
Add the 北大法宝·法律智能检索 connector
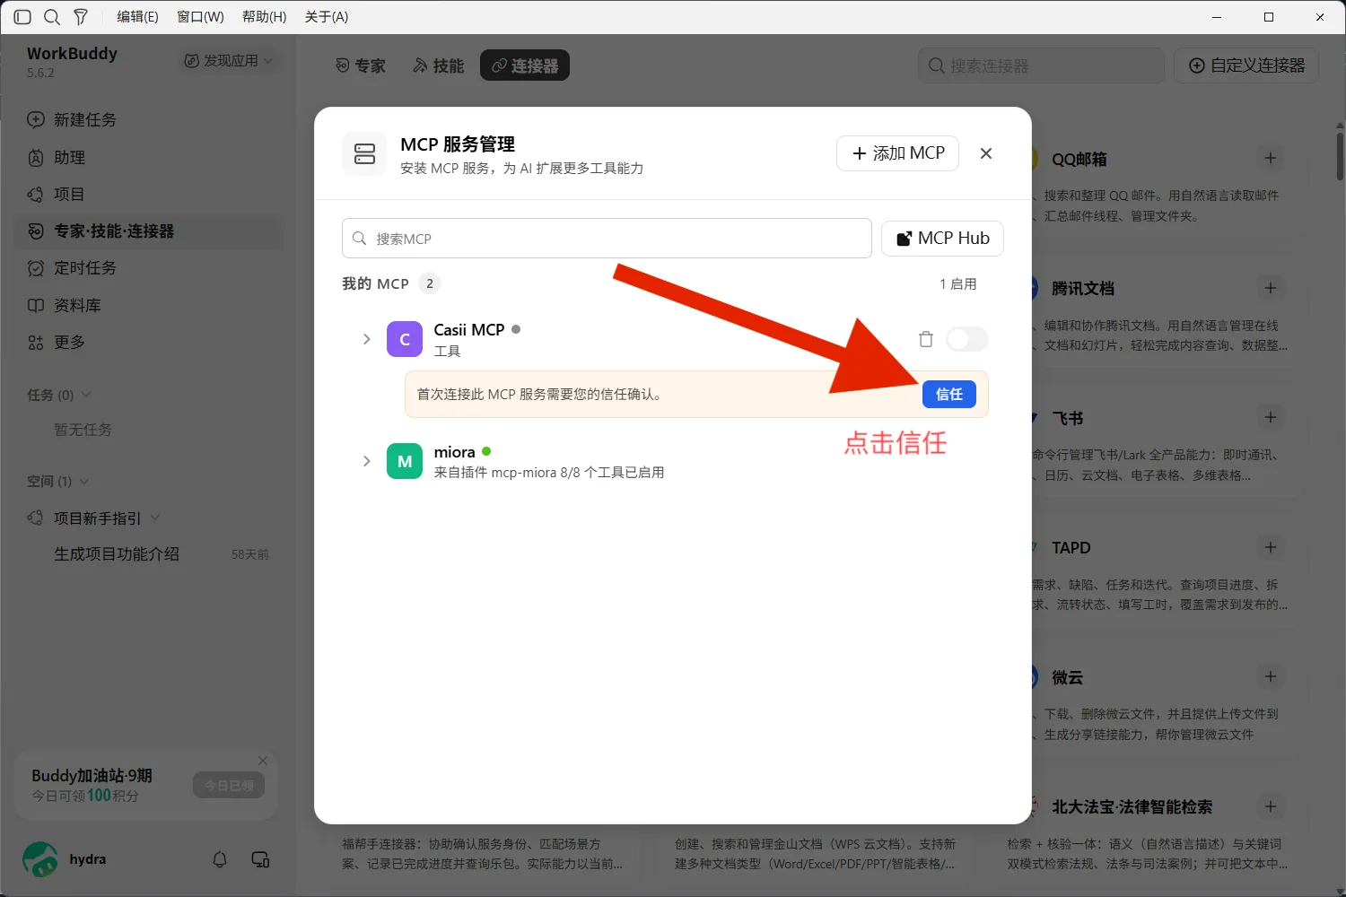[1271, 806]
